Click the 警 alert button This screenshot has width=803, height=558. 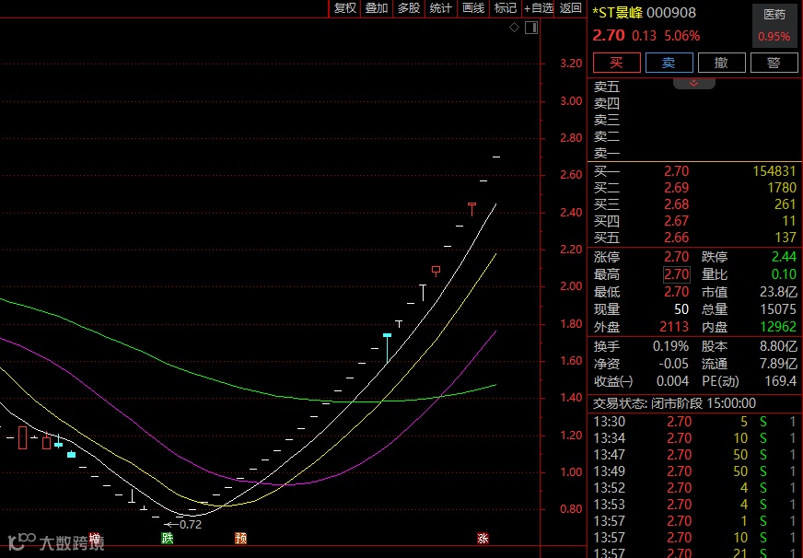tap(774, 63)
